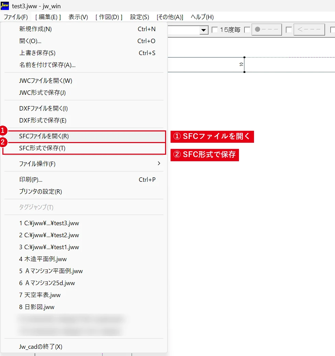The width and height of the screenshot is (335, 356).
Task: Click 上書き保存(S) menu entry
Action: tap(84, 53)
